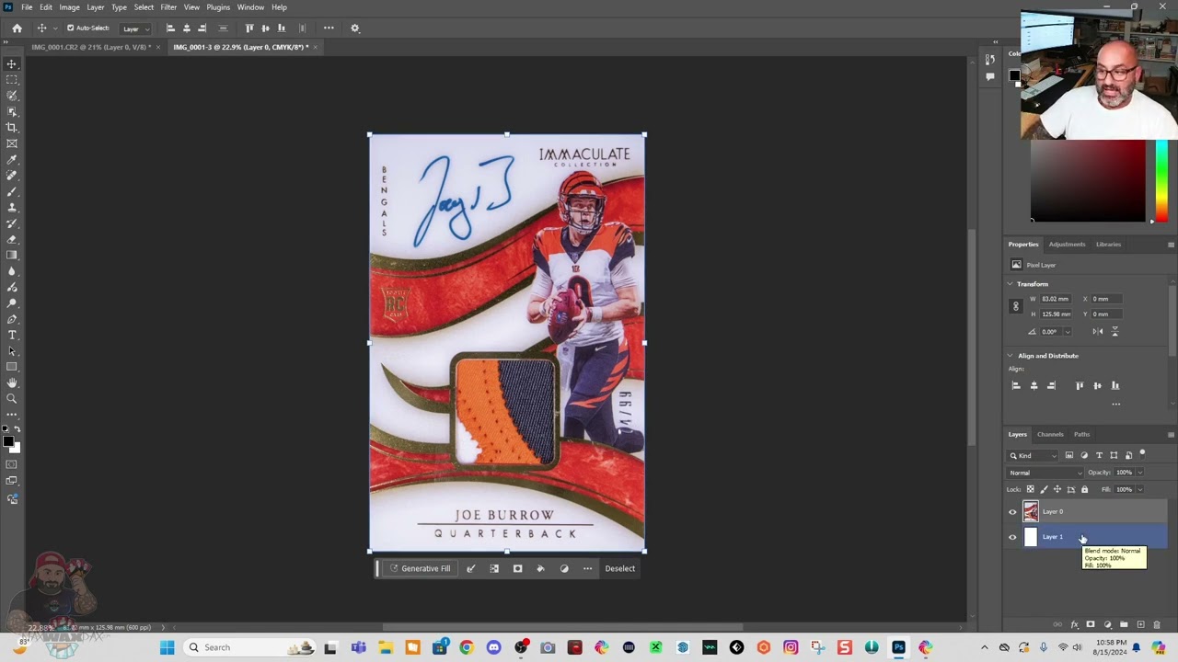
Task: Open the options bar settings gear
Action: click(355, 28)
